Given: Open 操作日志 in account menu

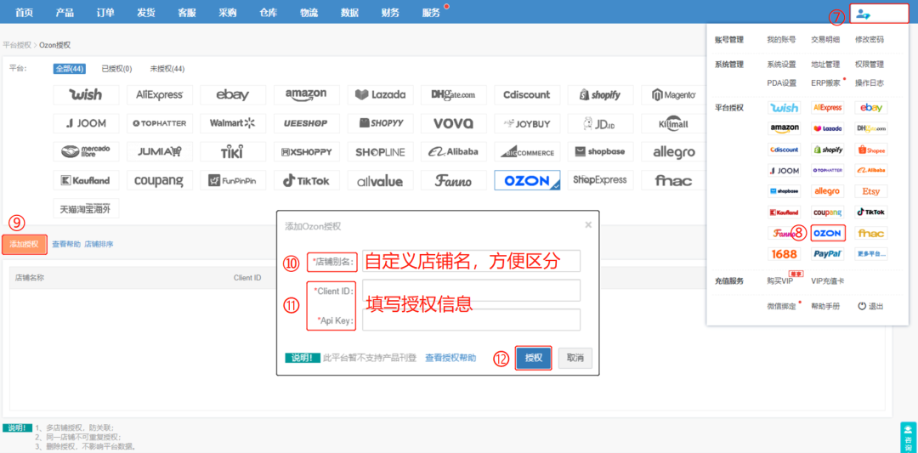Looking at the screenshot, I should pos(870,83).
